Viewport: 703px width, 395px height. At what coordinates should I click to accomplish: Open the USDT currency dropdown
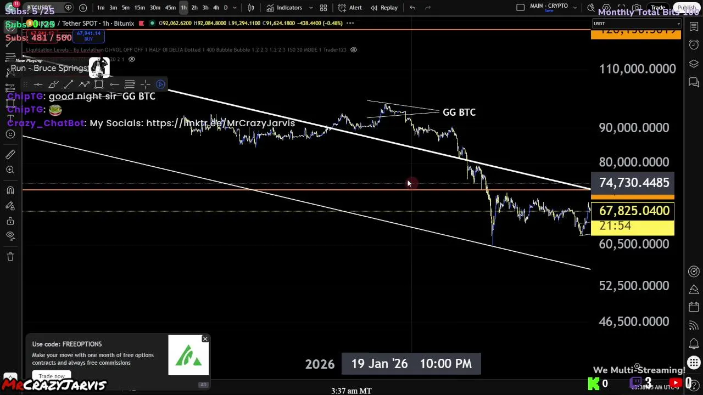[x=637, y=24]
